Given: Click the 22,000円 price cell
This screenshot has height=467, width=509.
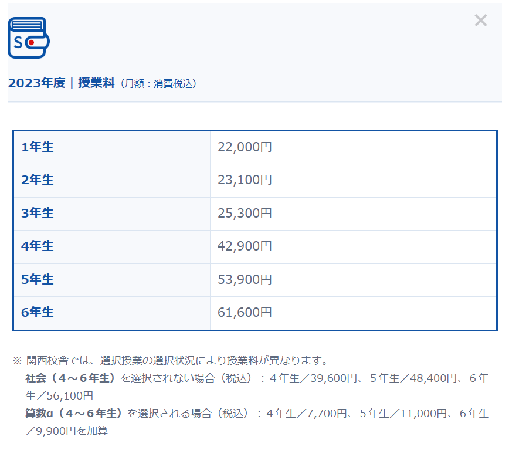Looking at the screenshot, I should (x=244, y=147).
